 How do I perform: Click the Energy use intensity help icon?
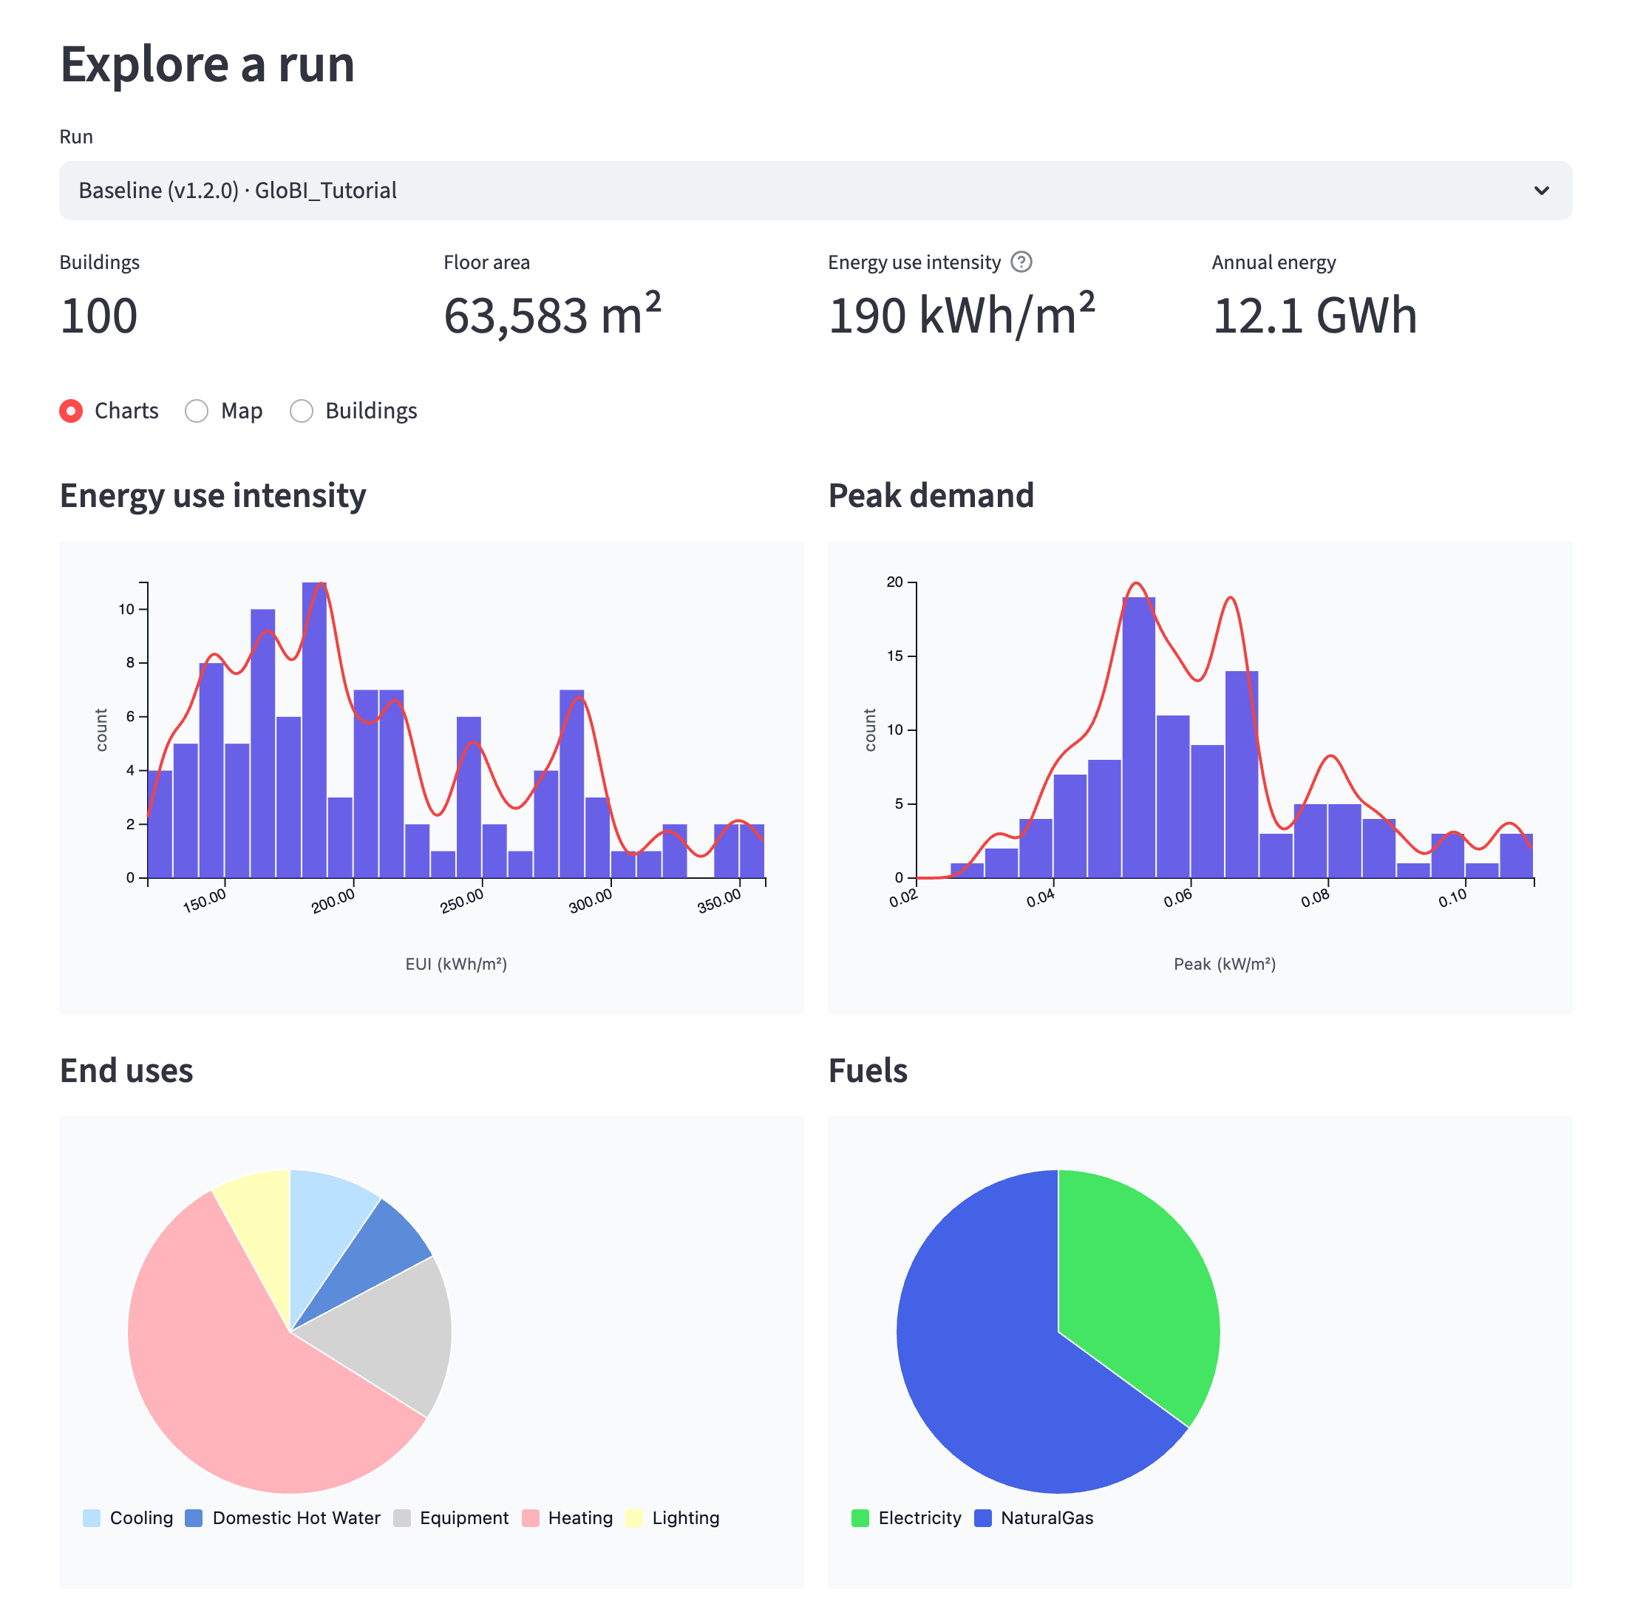click(1020, 262)
